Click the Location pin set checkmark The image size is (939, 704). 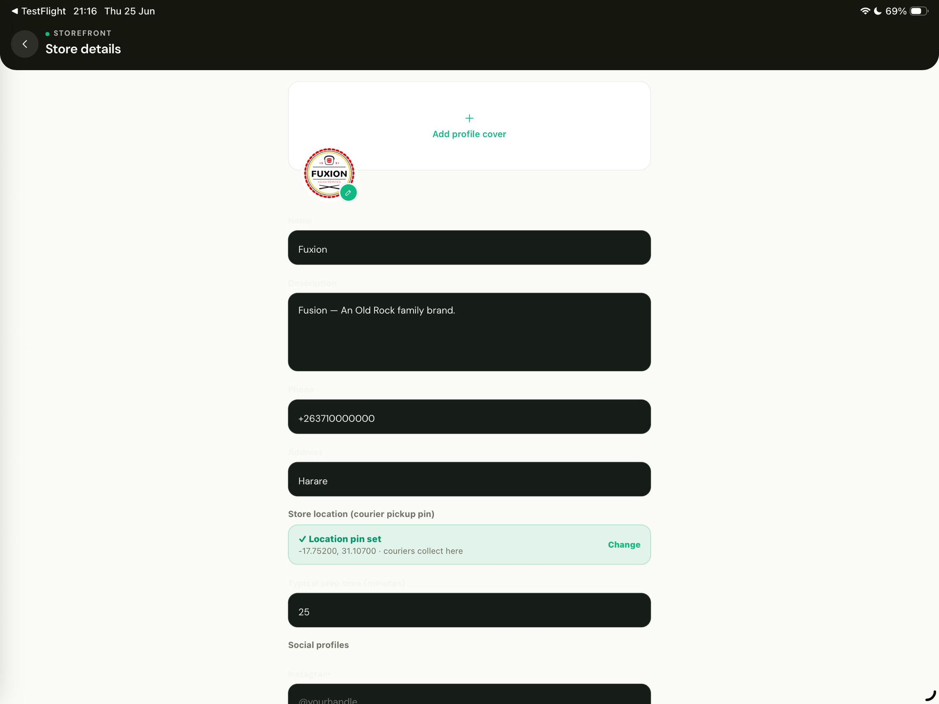(x=302, y=539)
